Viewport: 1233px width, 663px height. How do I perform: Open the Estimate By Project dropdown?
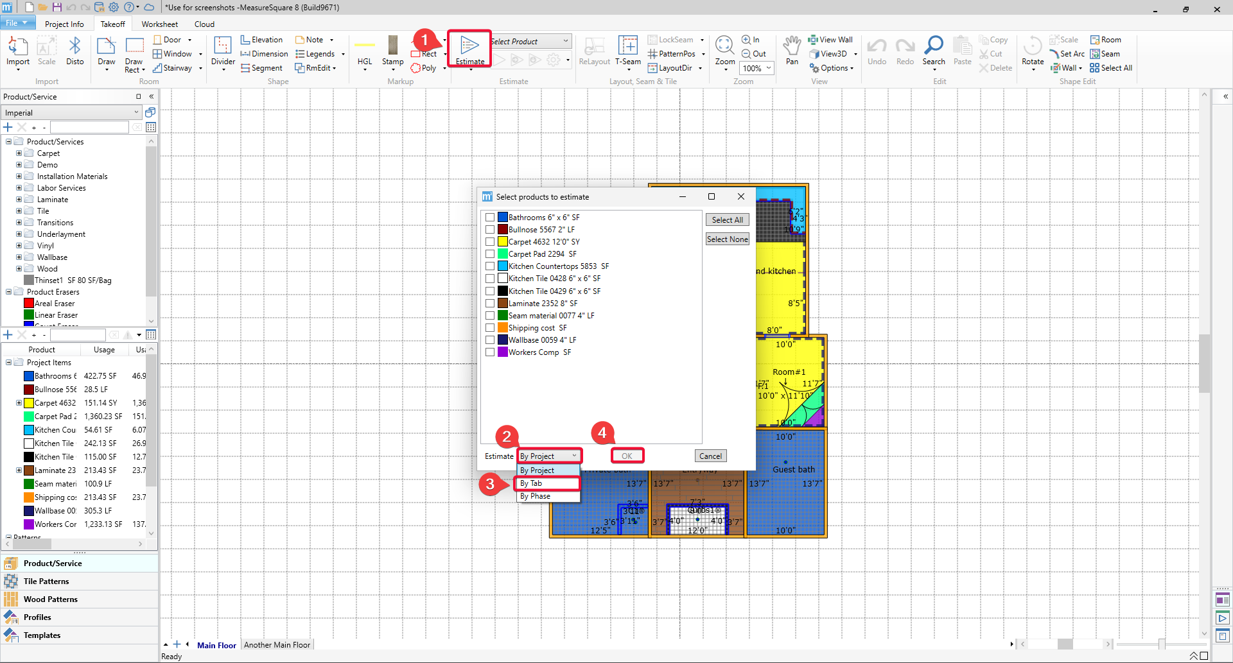click(549, 456)
